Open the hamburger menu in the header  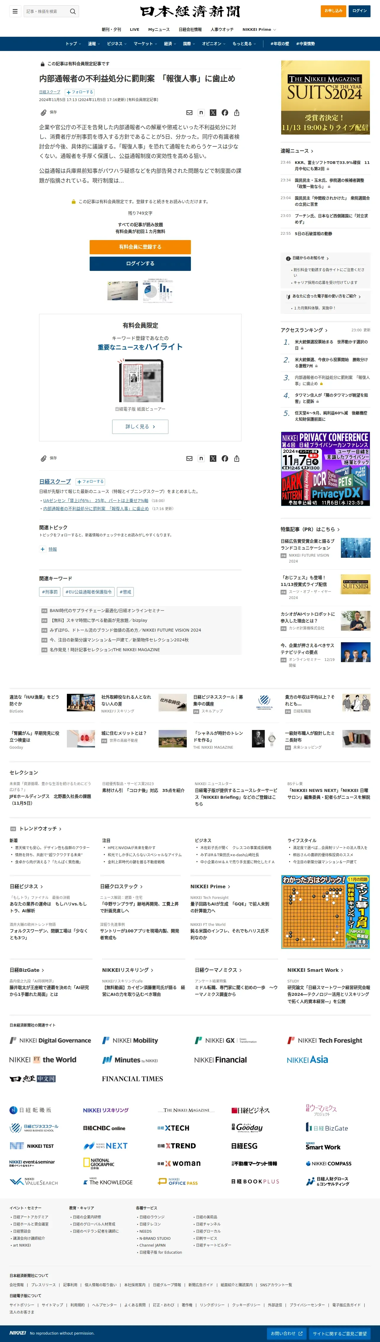pyautogui.click(x=15, y=11)
